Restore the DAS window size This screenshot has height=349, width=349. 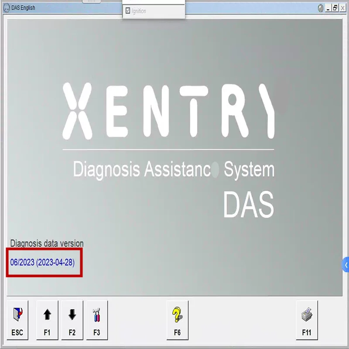pos(334,7)
